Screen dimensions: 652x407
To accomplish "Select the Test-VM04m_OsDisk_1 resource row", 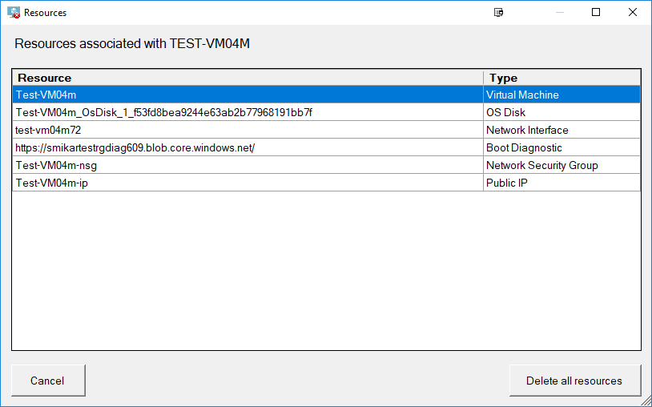I will coord(327,112).
